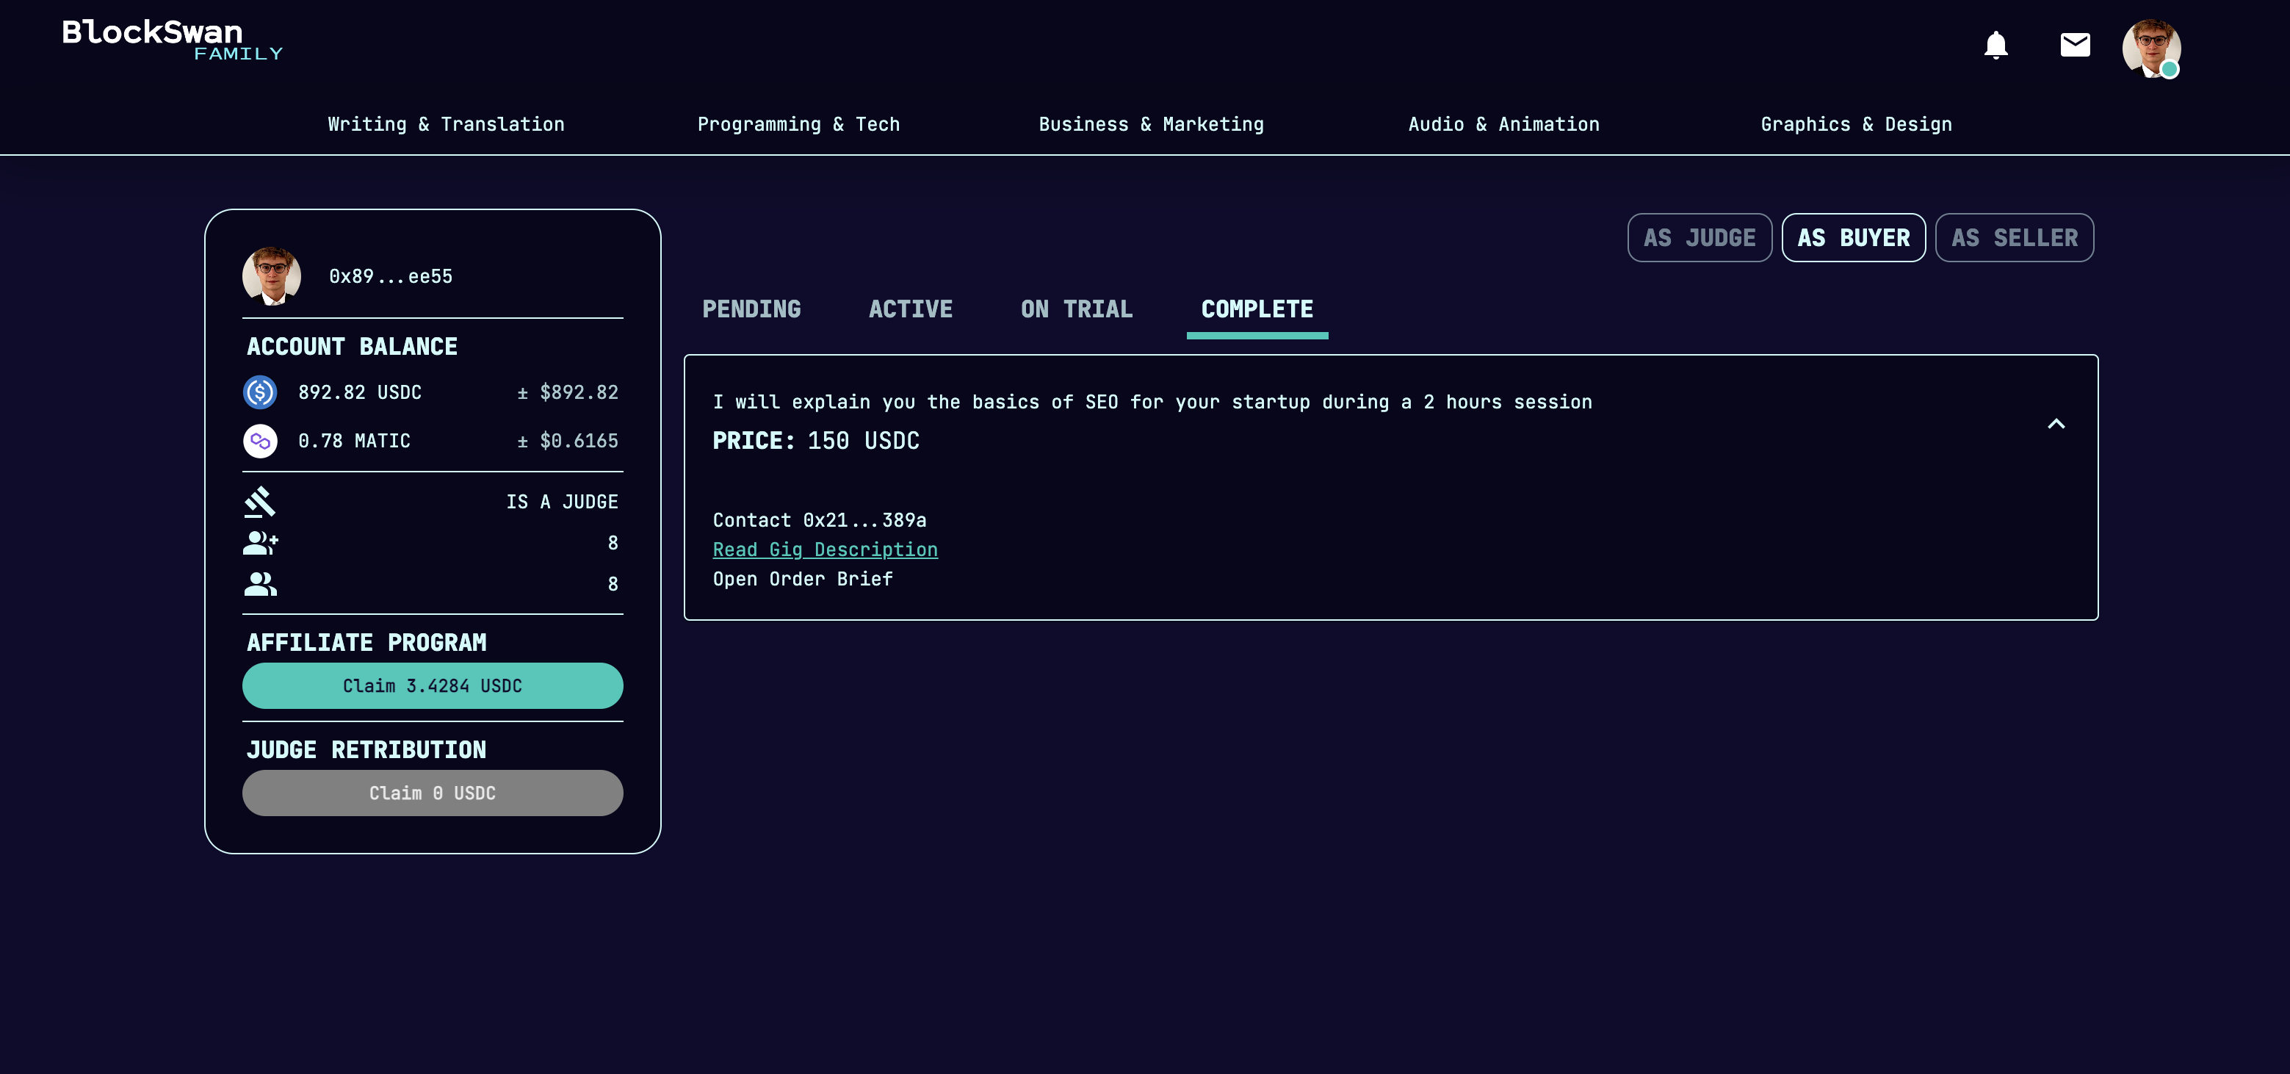This screenshot has height=1074, width=2290.
Task: Click the add-user referral icon
Action: click(259, 542)
